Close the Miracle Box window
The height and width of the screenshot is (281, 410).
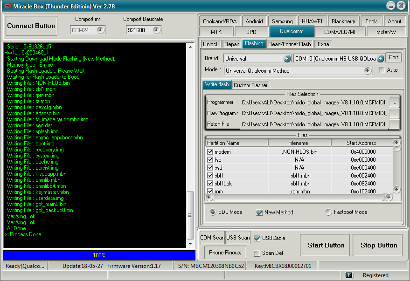click(x=401, y=6)
